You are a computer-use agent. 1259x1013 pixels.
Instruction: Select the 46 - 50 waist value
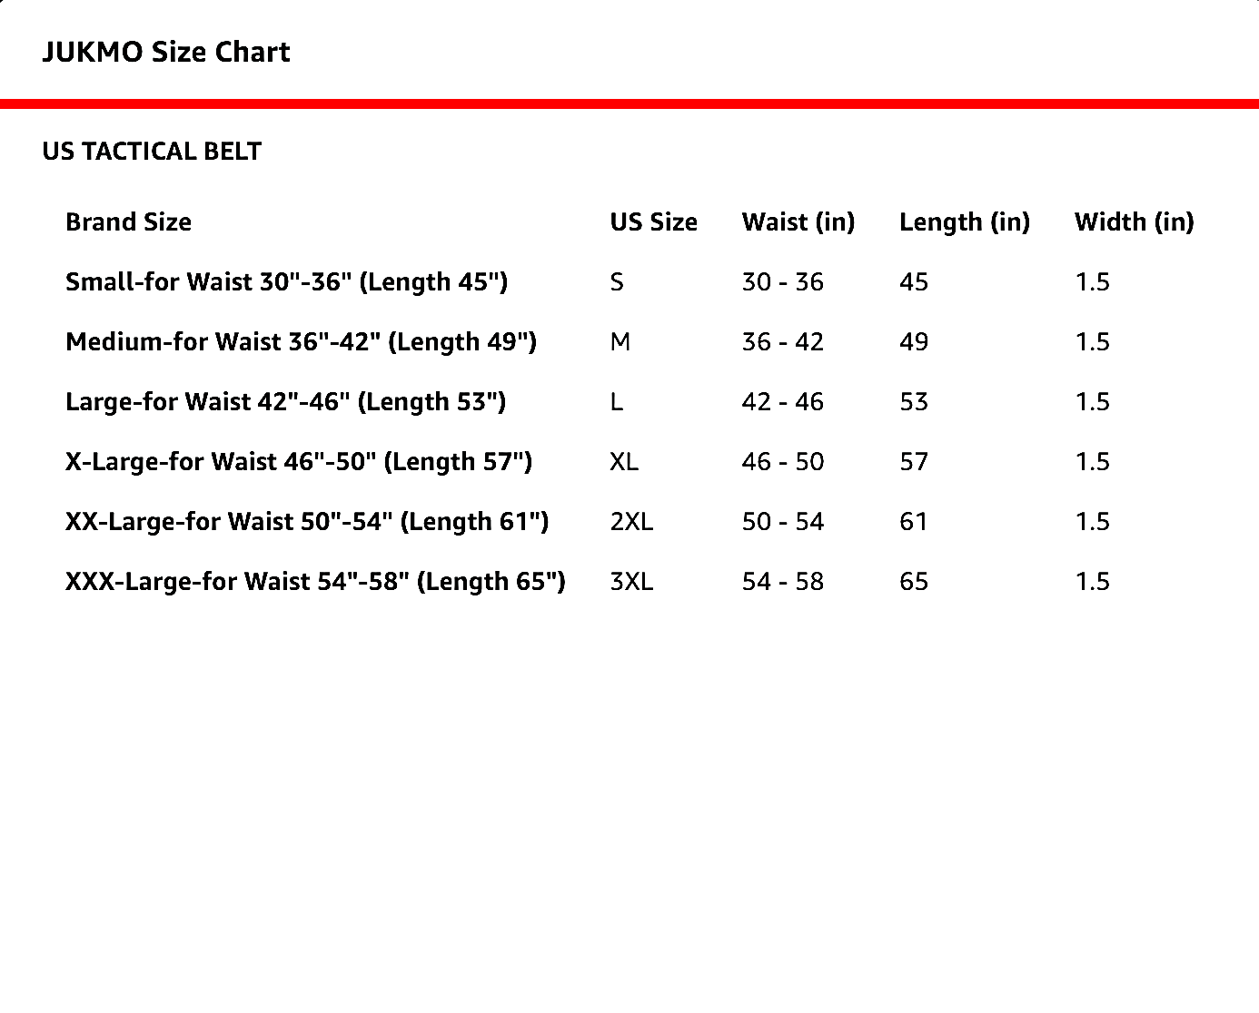pos(782,462)
